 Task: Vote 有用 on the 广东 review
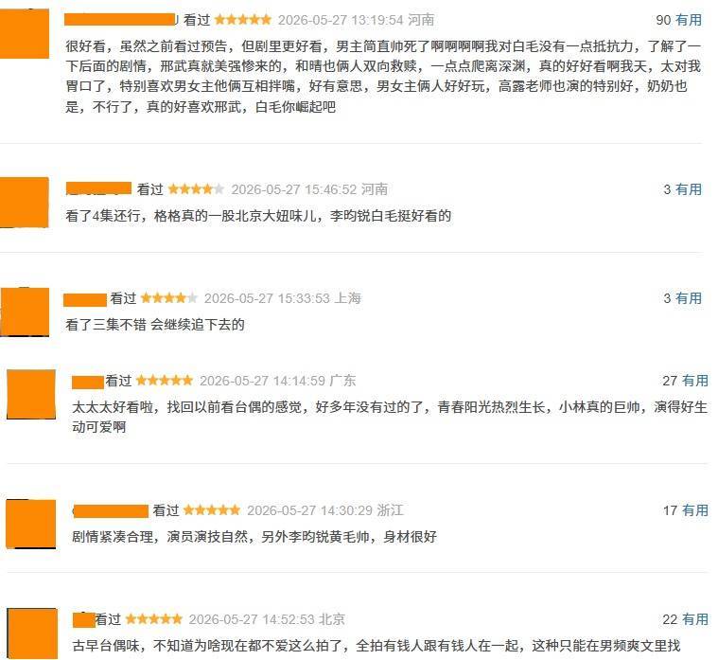(x=695, y=381)
